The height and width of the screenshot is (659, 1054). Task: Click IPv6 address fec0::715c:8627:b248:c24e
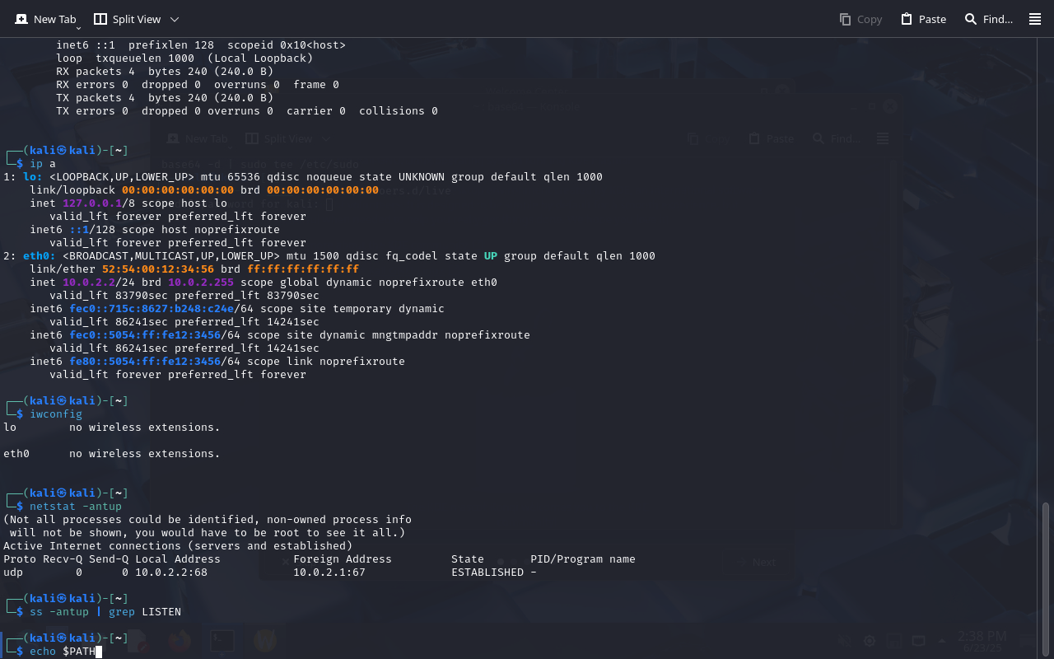(x=152, y=309)
